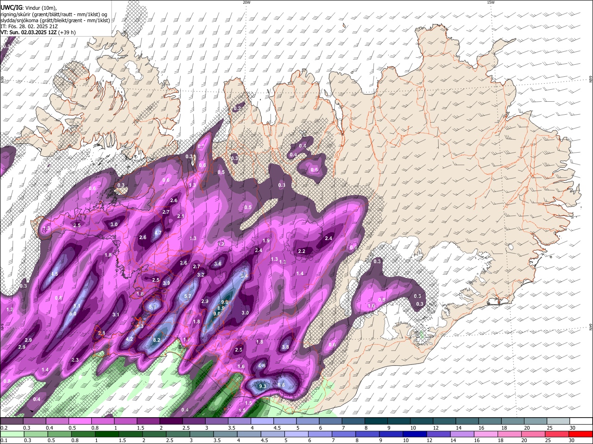Click the 'VT: Sun. 02.03.2025 12Z (+39 h)' line
This screenshot has width=593, height=444.
click(38, 32)
